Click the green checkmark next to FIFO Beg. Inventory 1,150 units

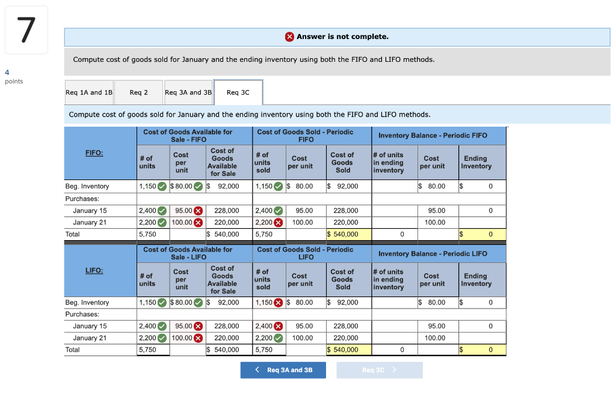(162, 186)
